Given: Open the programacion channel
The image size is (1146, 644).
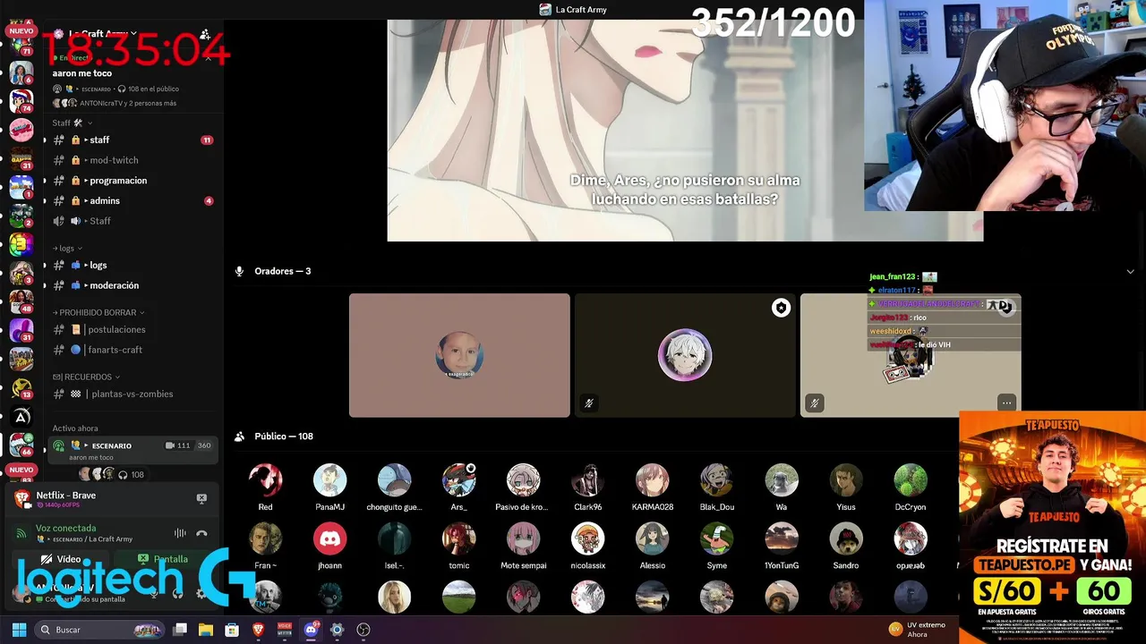Looking at the screenshot, I should click(x=133, y=181).
